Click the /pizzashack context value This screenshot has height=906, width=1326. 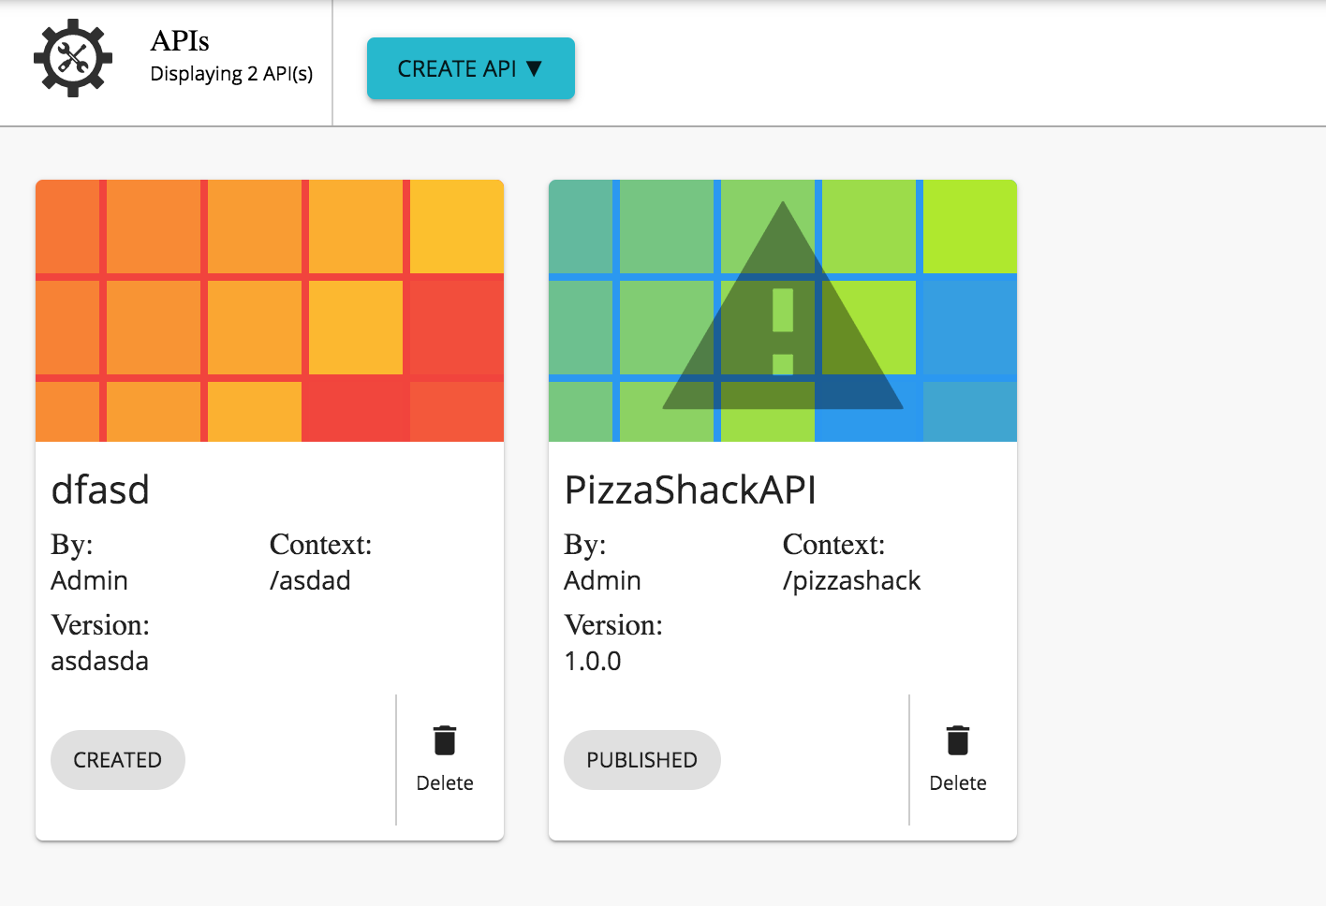(851, 580)
